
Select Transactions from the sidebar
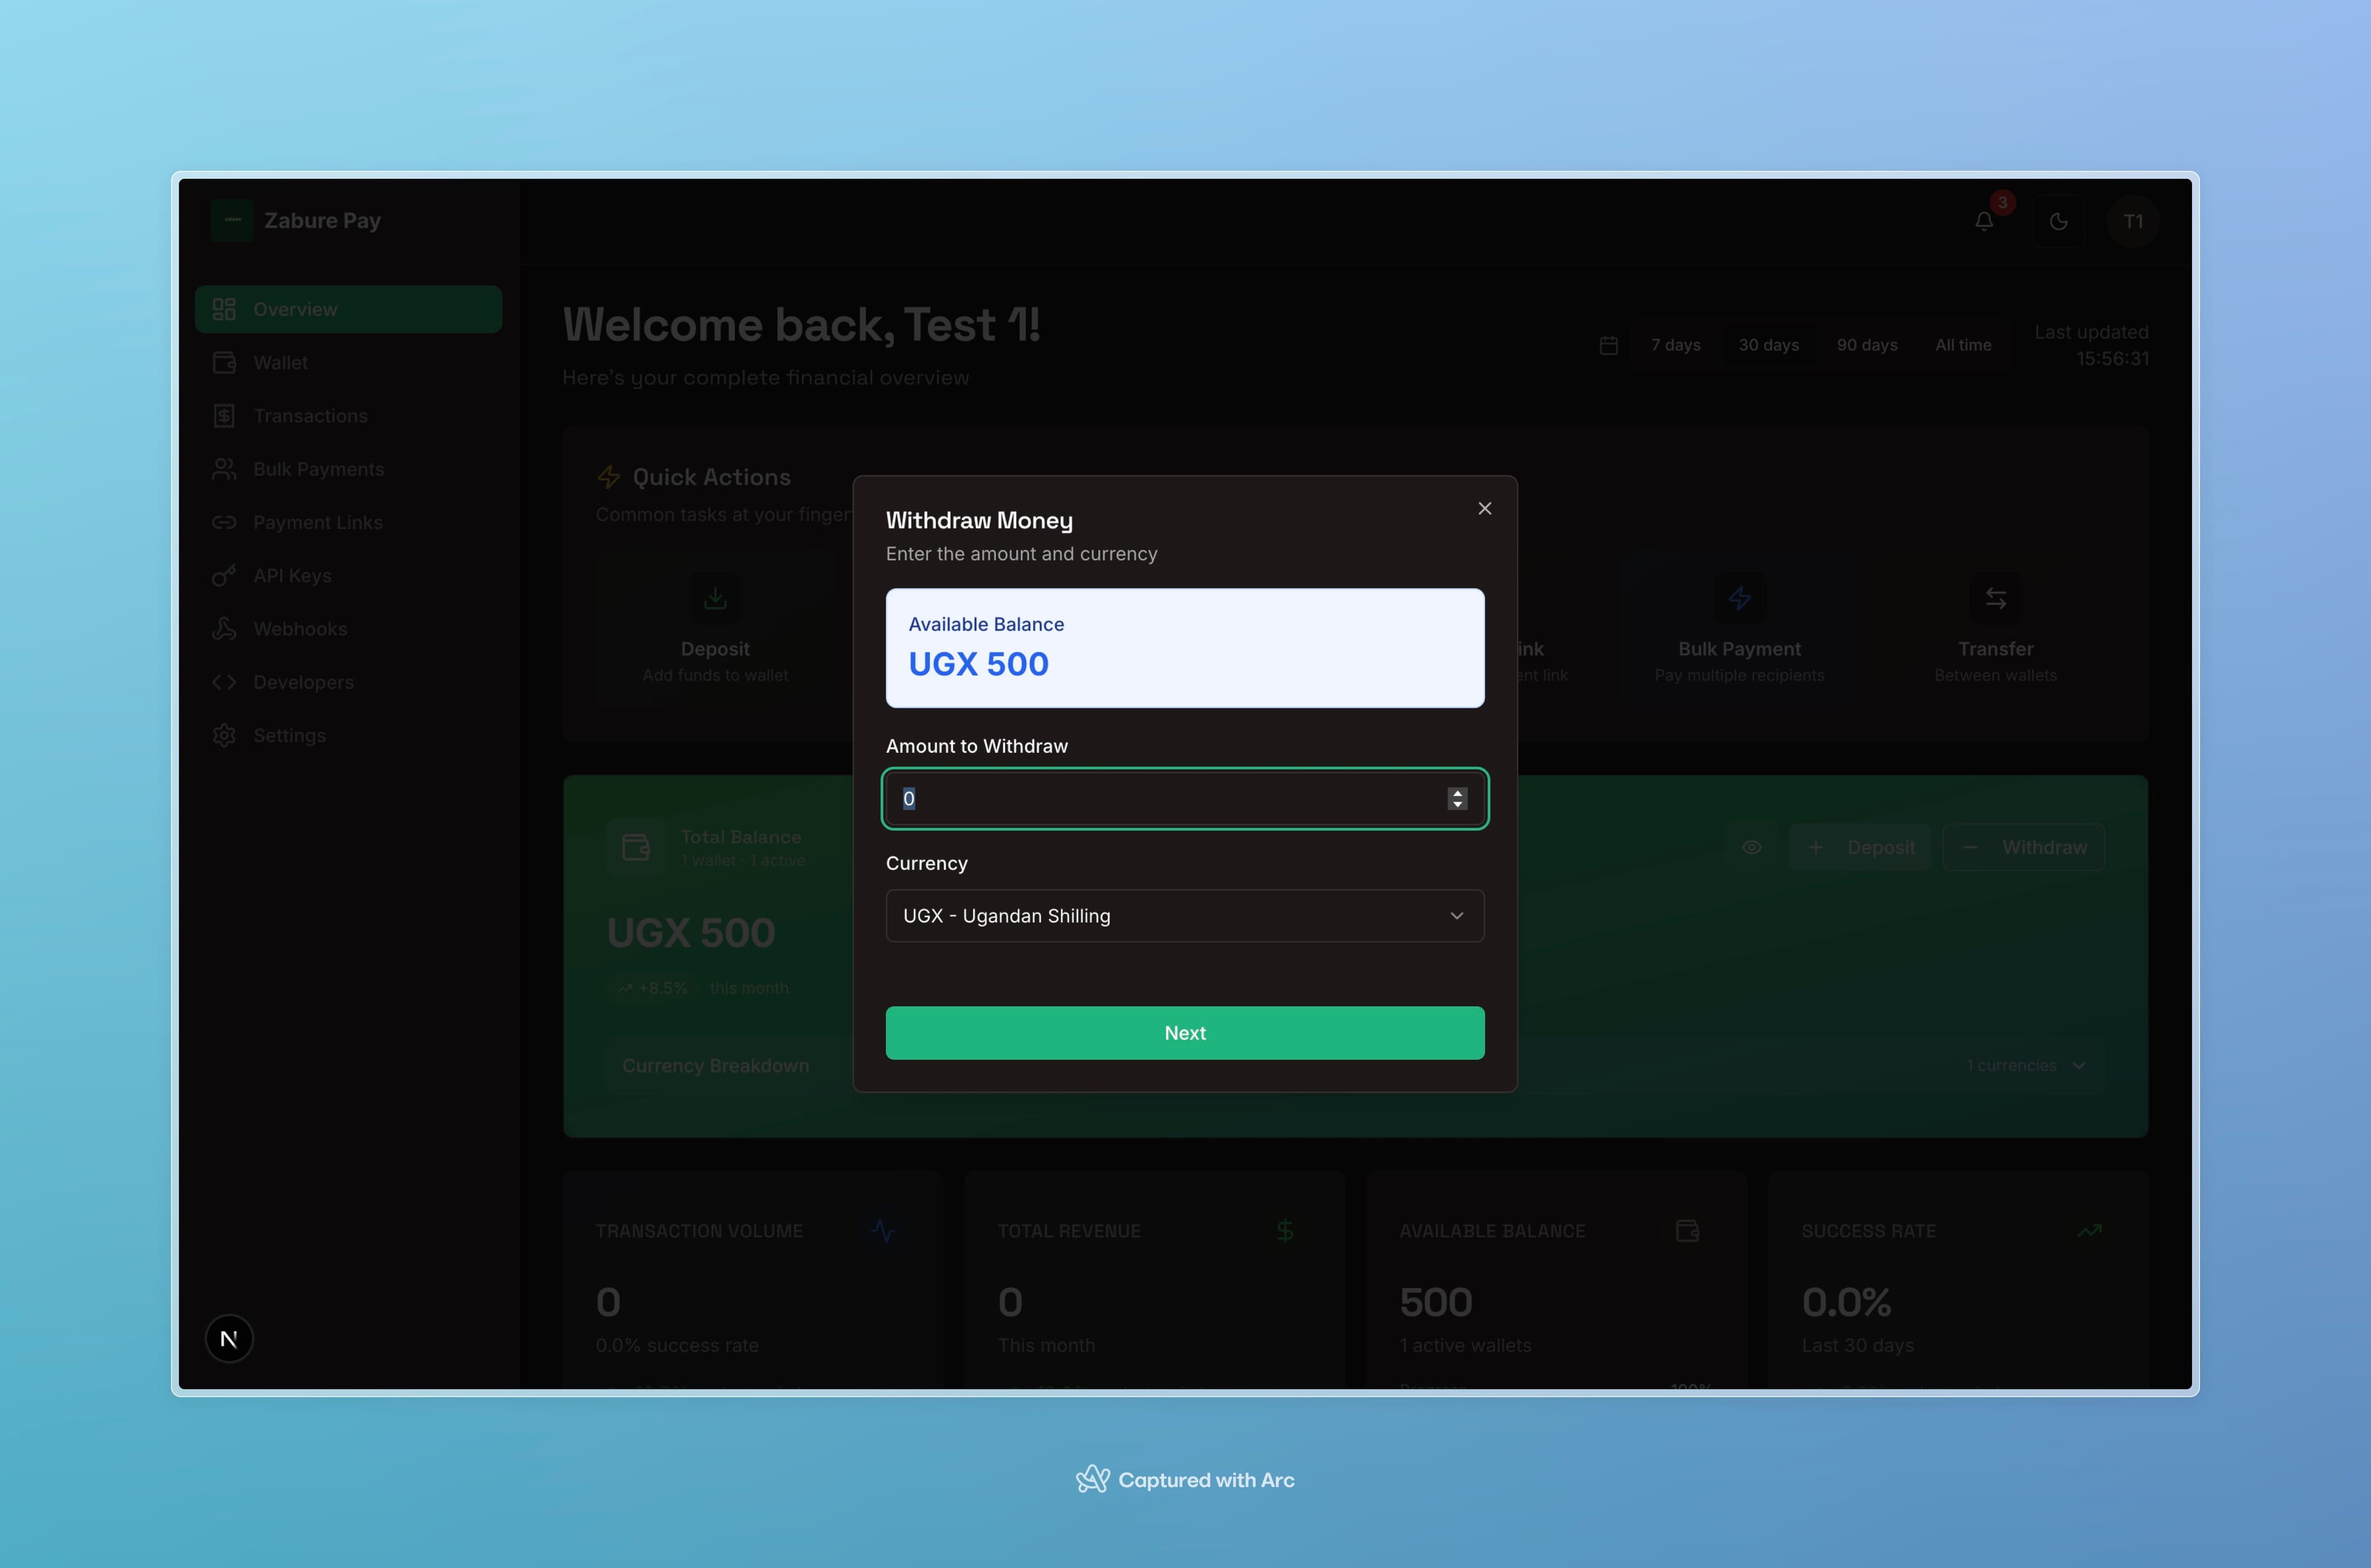coord(309,415)
